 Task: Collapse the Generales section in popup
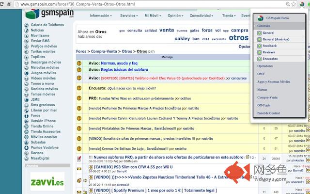pyautogui.click(x=279, y=26)
